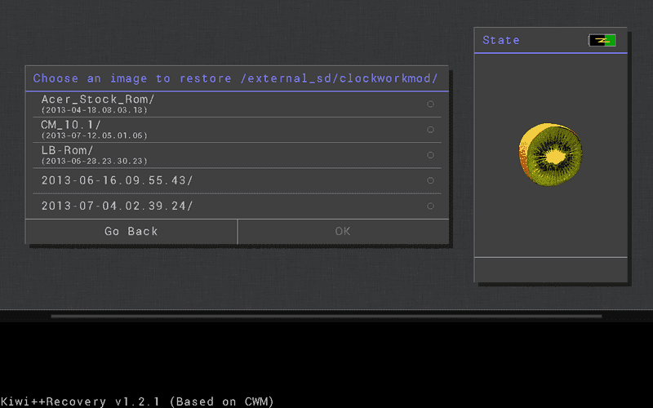Choose backup folder 2013-07-04.02.39.24/

pos(237,206)
